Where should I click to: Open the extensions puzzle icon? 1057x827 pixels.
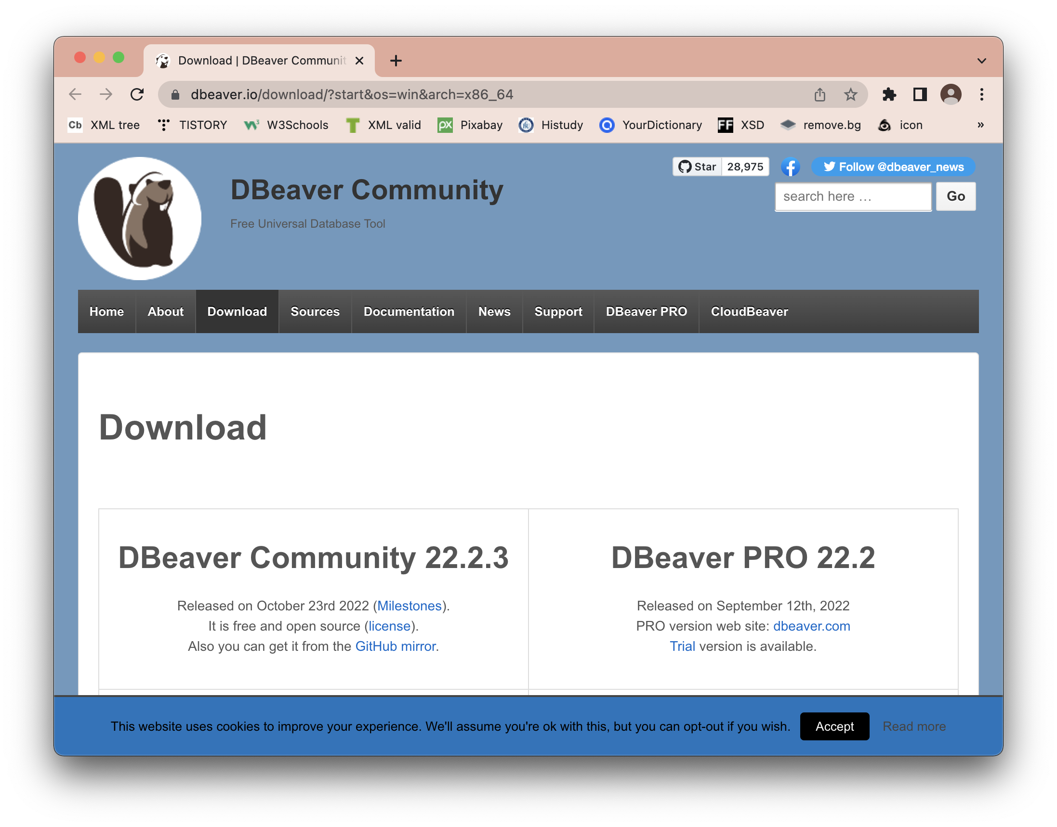pyautogui.click(x=889, y=94)
